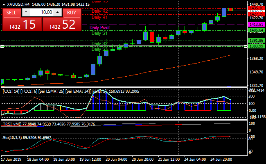Screen dimensions: 266x164
Task: Click the BUY button
Action: click(x=72, y=12)
